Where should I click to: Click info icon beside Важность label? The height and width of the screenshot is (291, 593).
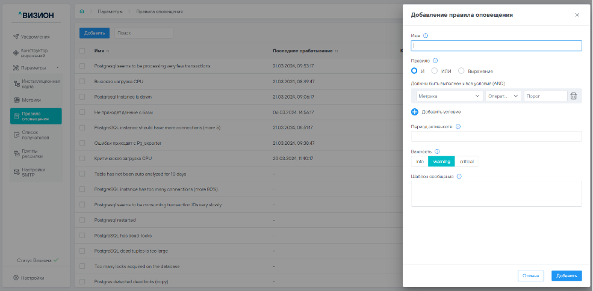[x=437, y=152]
